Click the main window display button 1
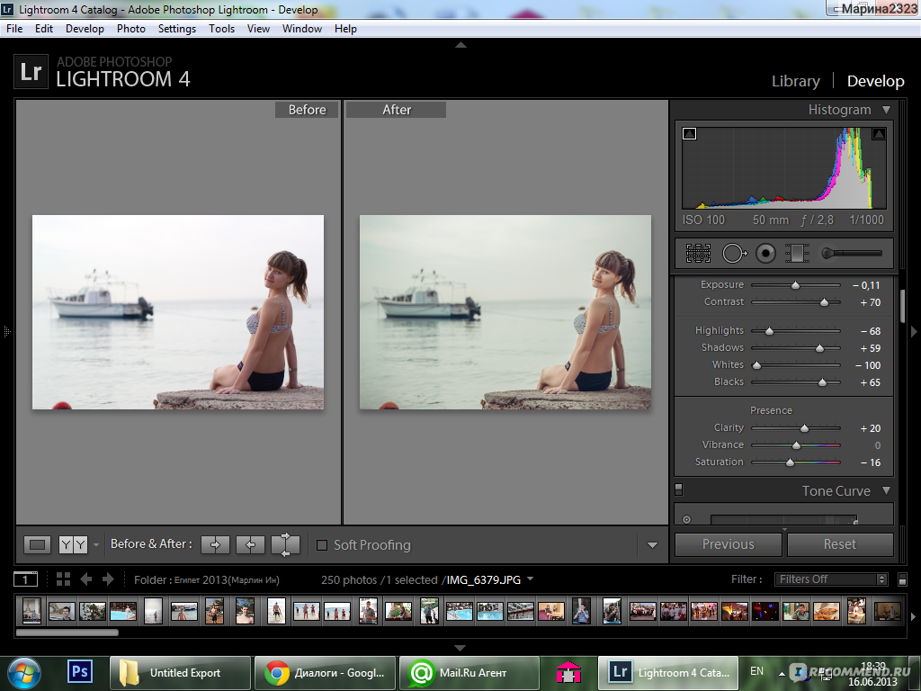The image size is (921, 691). click(x=25, y=579)
